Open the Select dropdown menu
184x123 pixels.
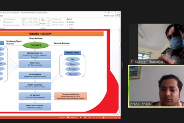click(71, 25)
